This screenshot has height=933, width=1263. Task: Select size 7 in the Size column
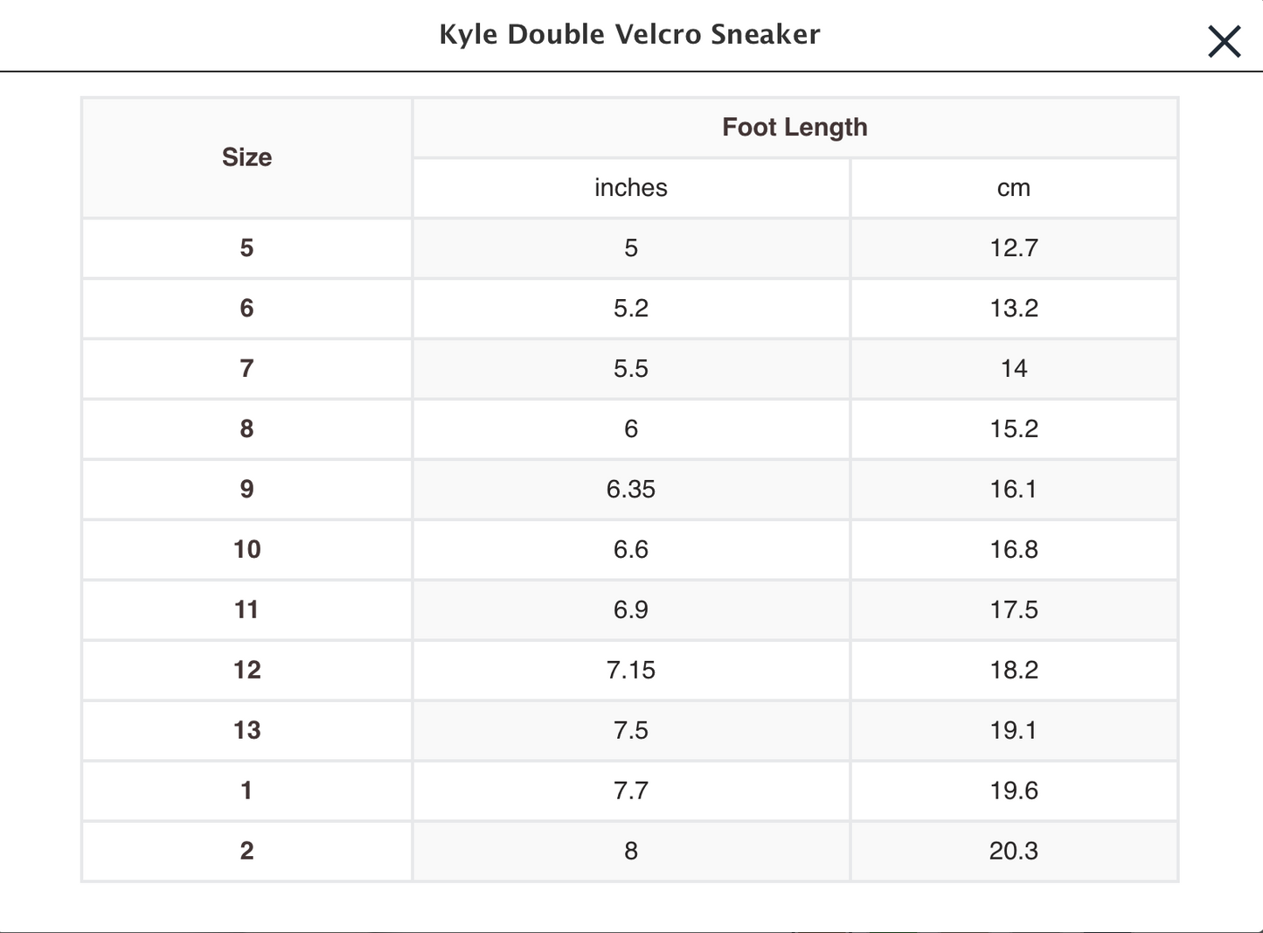click(246, 369)
